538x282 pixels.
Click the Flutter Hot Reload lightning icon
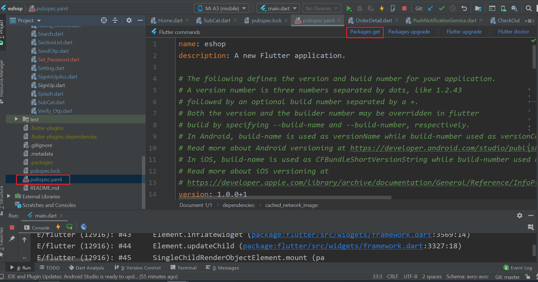pyautogui.click(x=382, y=9)
